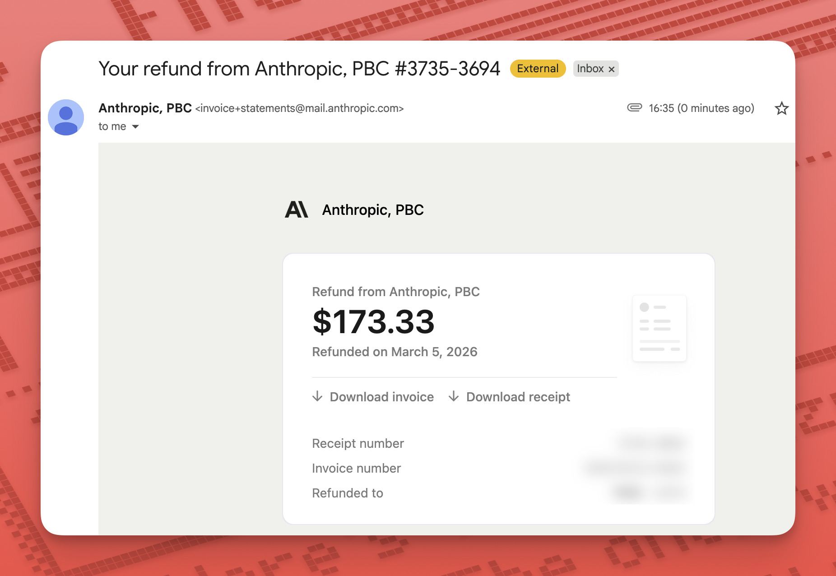Star this refund email
Screen dimensions: 836x576
pos(781,108)
